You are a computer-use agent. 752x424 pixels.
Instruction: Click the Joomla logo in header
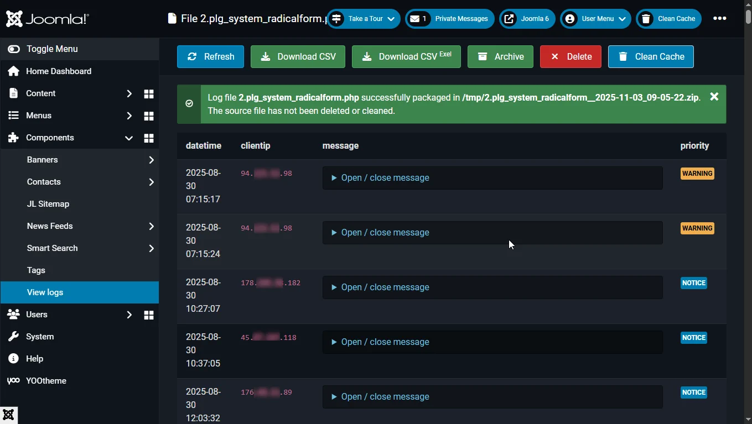point(47,19)
